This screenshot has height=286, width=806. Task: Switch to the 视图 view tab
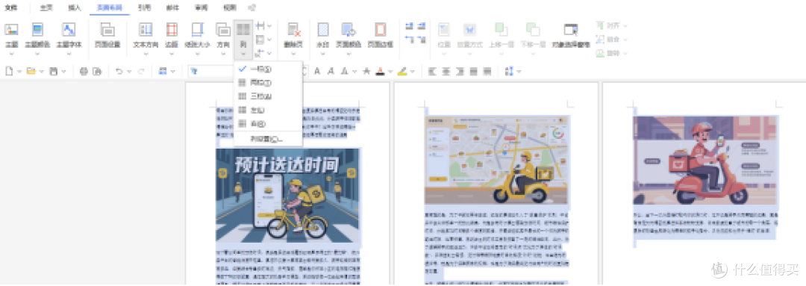click(x=229, y=7)
